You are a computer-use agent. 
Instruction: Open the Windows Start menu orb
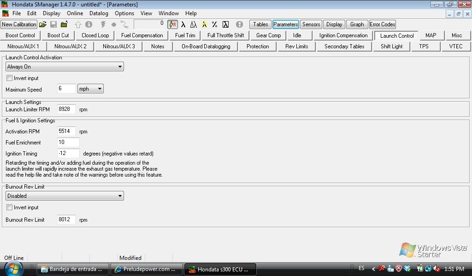tap(14, 269)
